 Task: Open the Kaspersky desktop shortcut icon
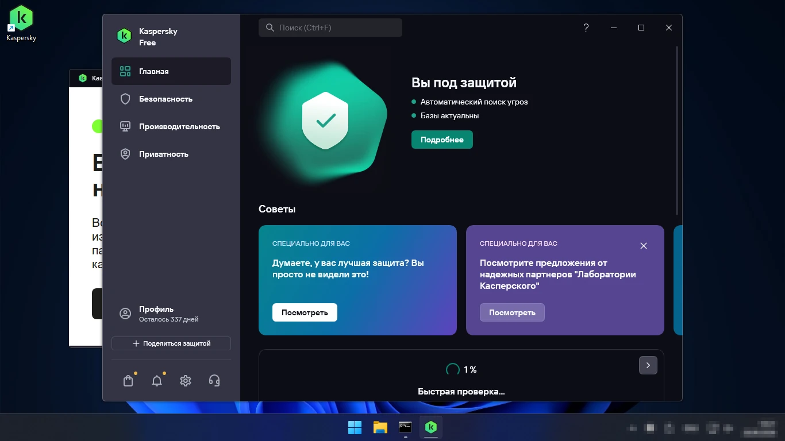coord(21,22)
